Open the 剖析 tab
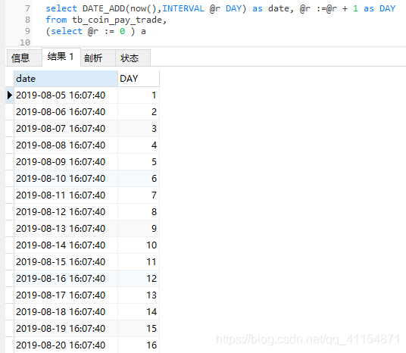406x353 pixels. pos(98,58)
